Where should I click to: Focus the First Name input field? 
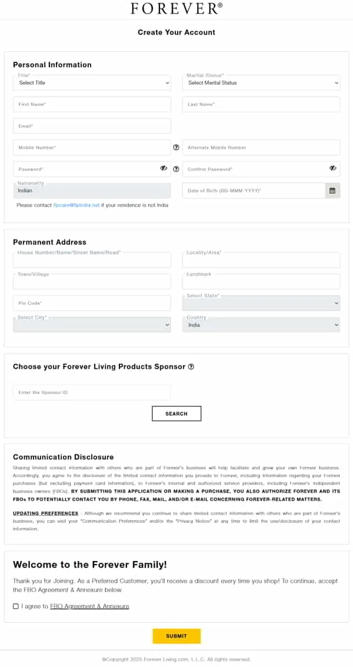click(92, 104)
